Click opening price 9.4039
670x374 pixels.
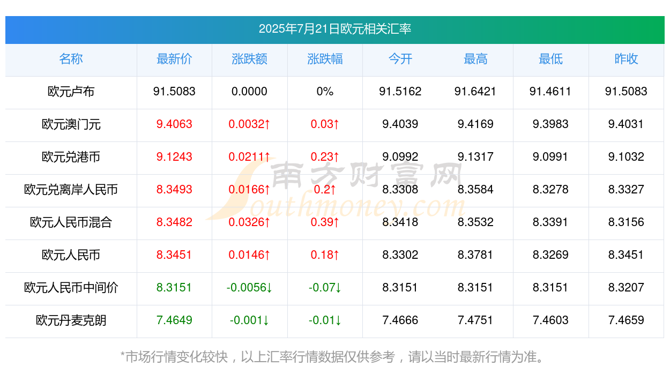pos(400,124)
